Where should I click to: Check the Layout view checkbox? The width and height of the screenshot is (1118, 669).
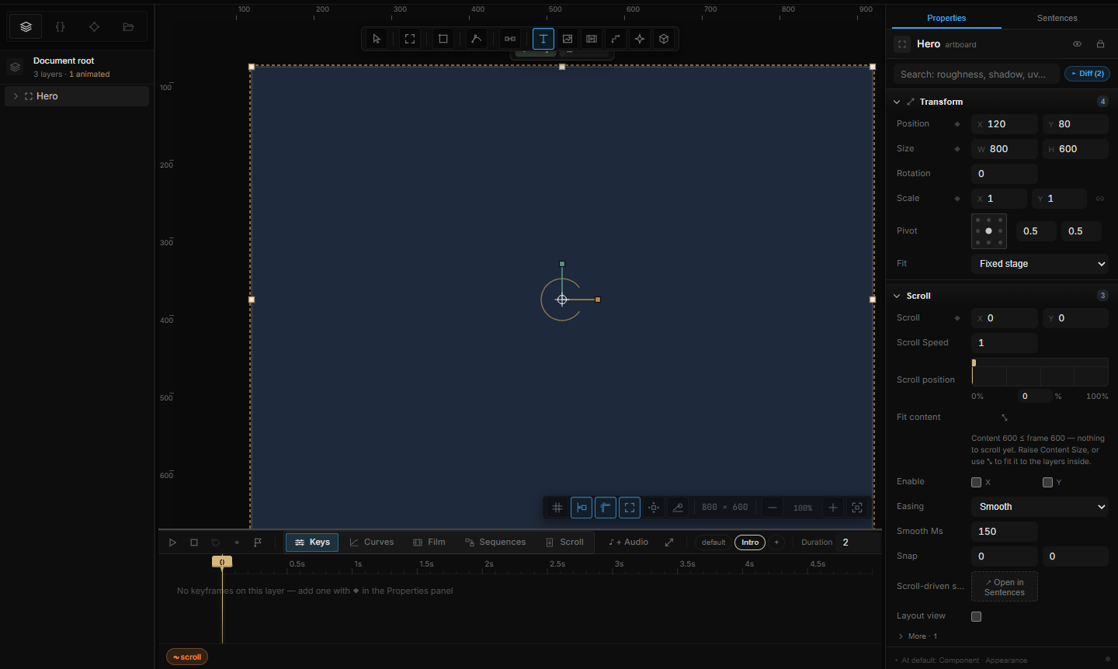click(x=977, y=616)
